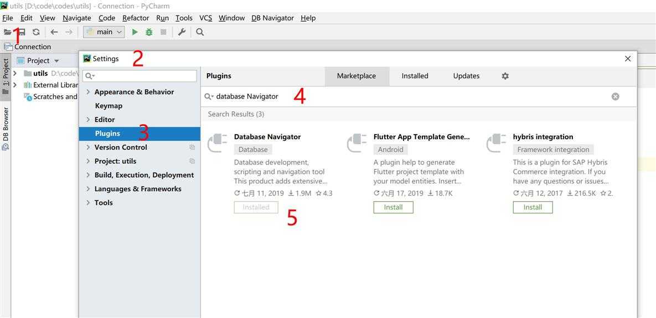Expand Version Control settings

[88, 147]
